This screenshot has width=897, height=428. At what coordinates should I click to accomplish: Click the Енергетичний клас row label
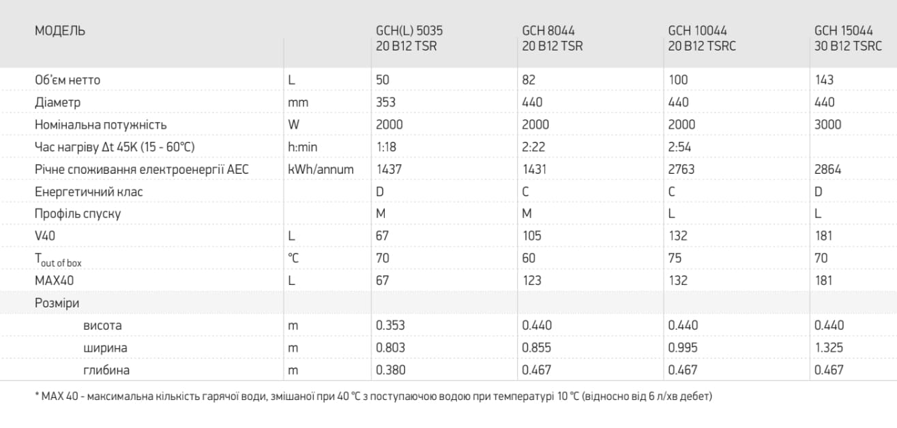point(89,192)
